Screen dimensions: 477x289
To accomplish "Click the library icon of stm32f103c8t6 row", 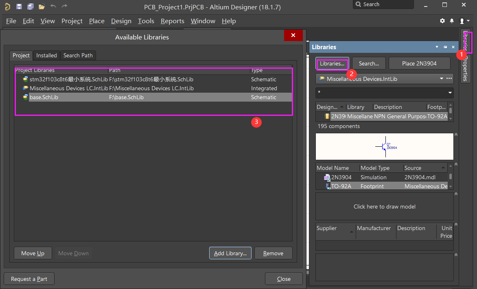I will pyautogui.click(x=26, y=79).
